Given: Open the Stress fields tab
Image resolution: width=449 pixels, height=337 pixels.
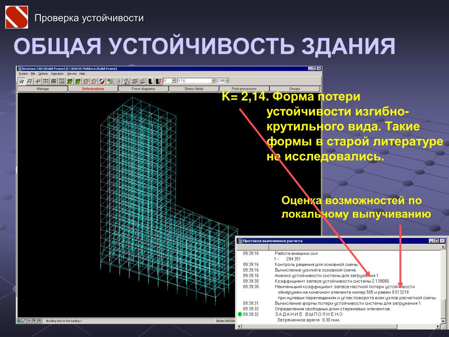Looking at the screenshot, I should (194, 89).
